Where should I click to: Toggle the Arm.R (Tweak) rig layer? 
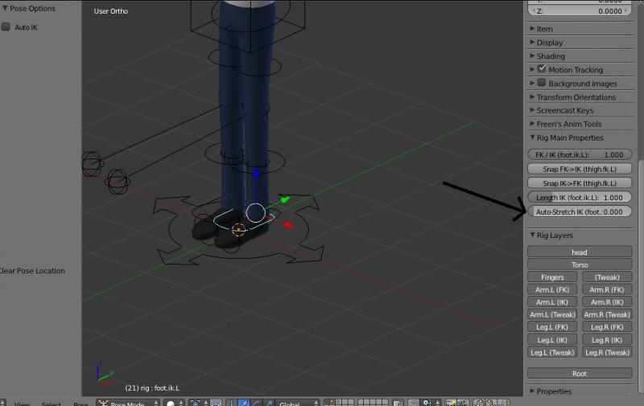(607, 314)
